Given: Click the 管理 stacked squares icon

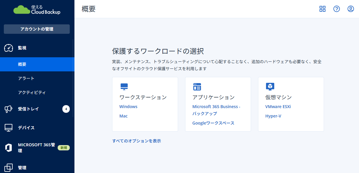Looking at the screenshot, I should tap(9, 168).
